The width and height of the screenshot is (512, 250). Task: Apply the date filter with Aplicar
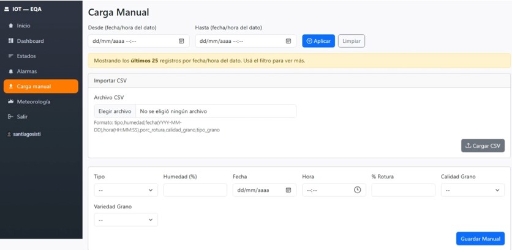tap(318, 41)
